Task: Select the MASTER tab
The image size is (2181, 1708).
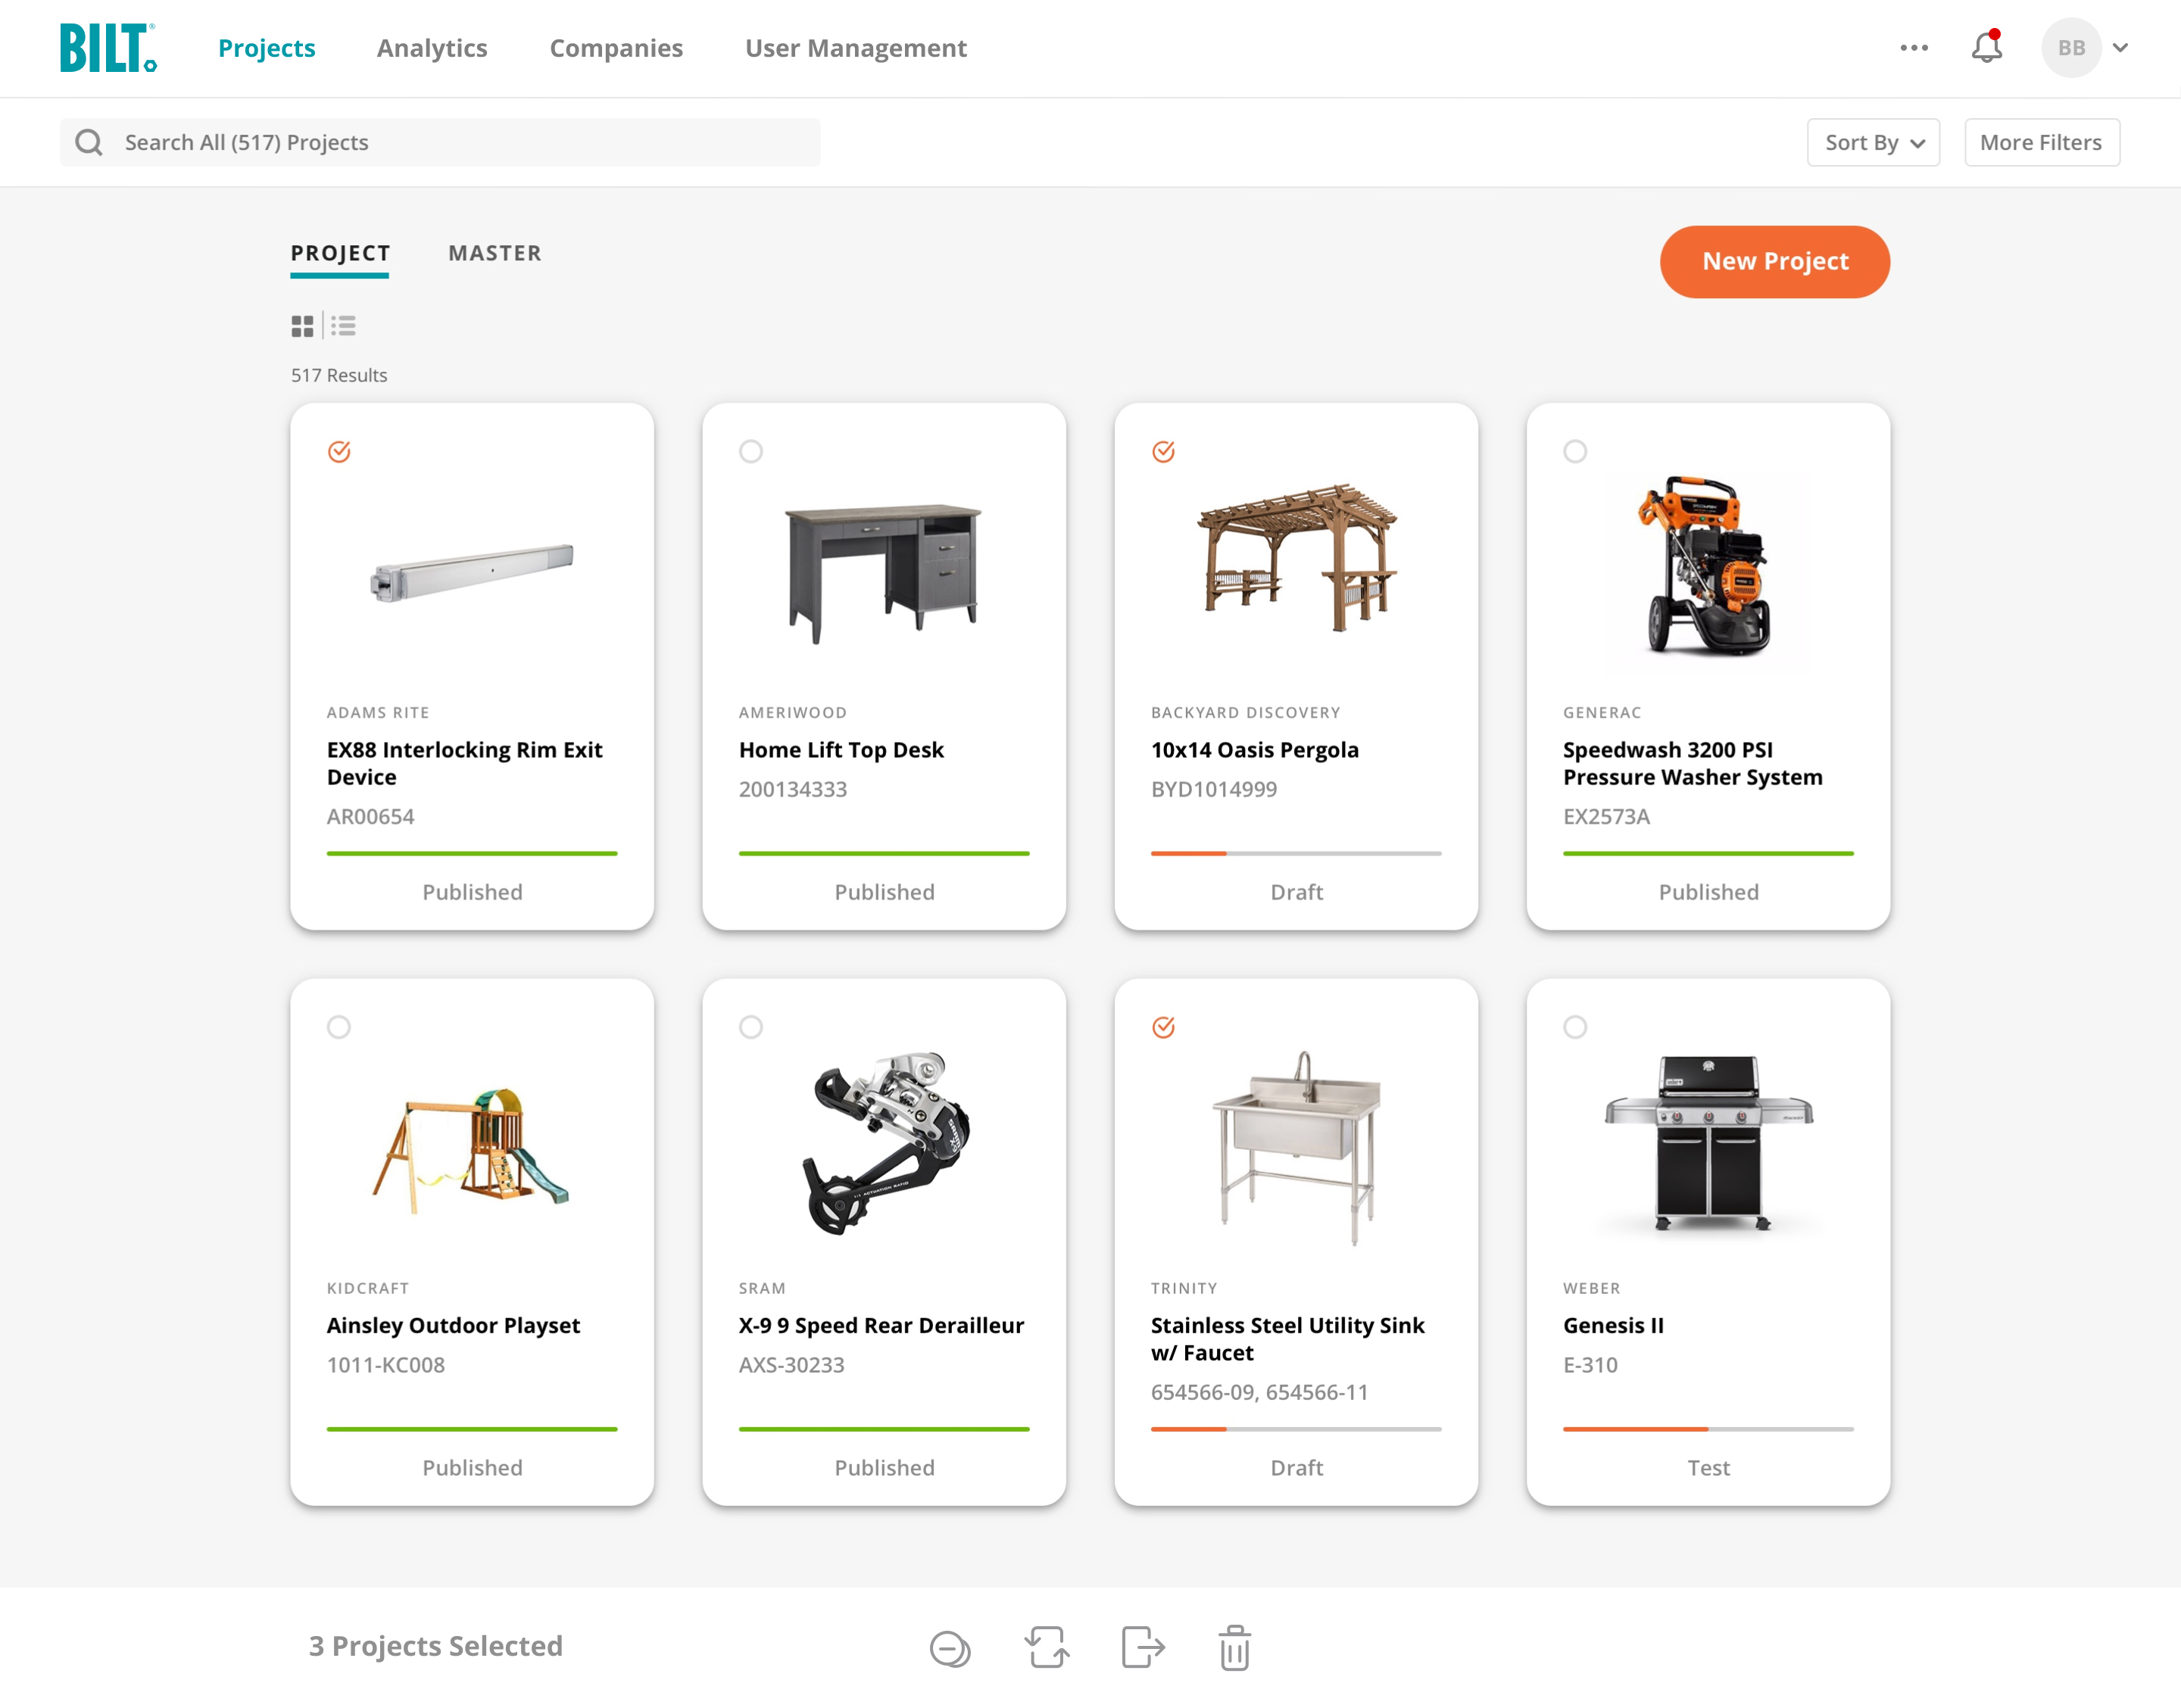Action: (x=495, y=253)
